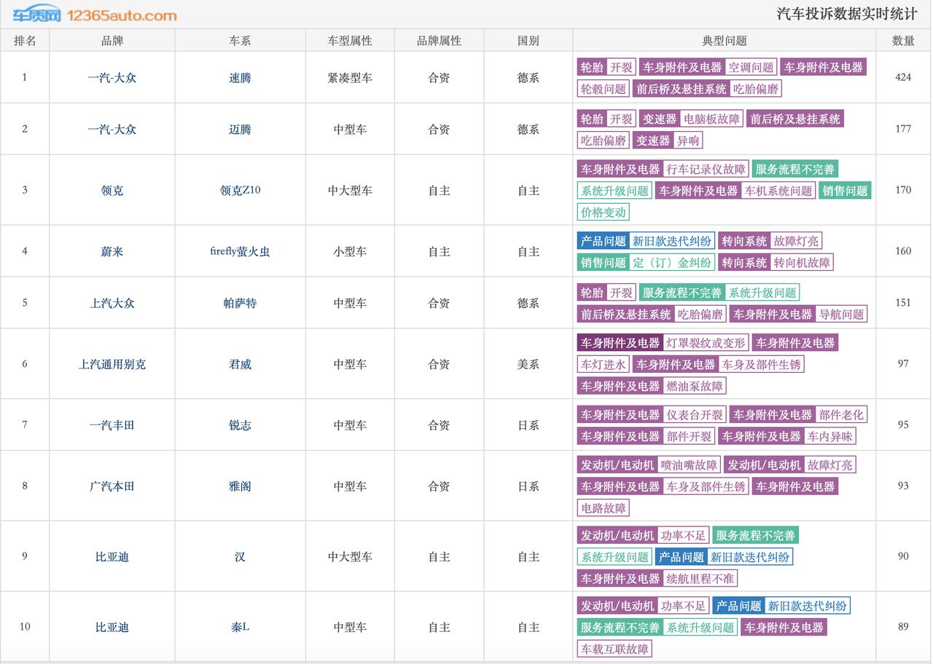Click the 续航里程不准 issue tag

pyautogui.click(x=700, y=578)
